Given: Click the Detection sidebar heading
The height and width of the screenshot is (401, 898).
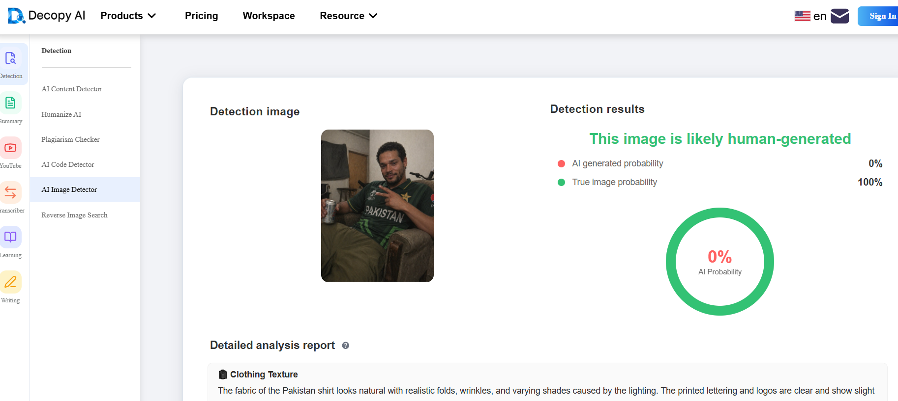Looking at the screenshot, I should [57, 51].
